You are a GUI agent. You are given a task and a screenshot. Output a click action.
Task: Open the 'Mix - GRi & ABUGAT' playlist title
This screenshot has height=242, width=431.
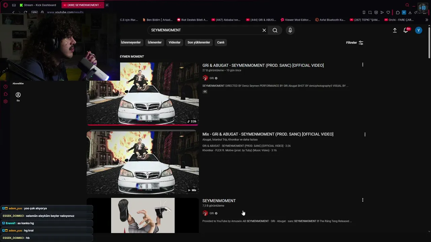(268, 134)
